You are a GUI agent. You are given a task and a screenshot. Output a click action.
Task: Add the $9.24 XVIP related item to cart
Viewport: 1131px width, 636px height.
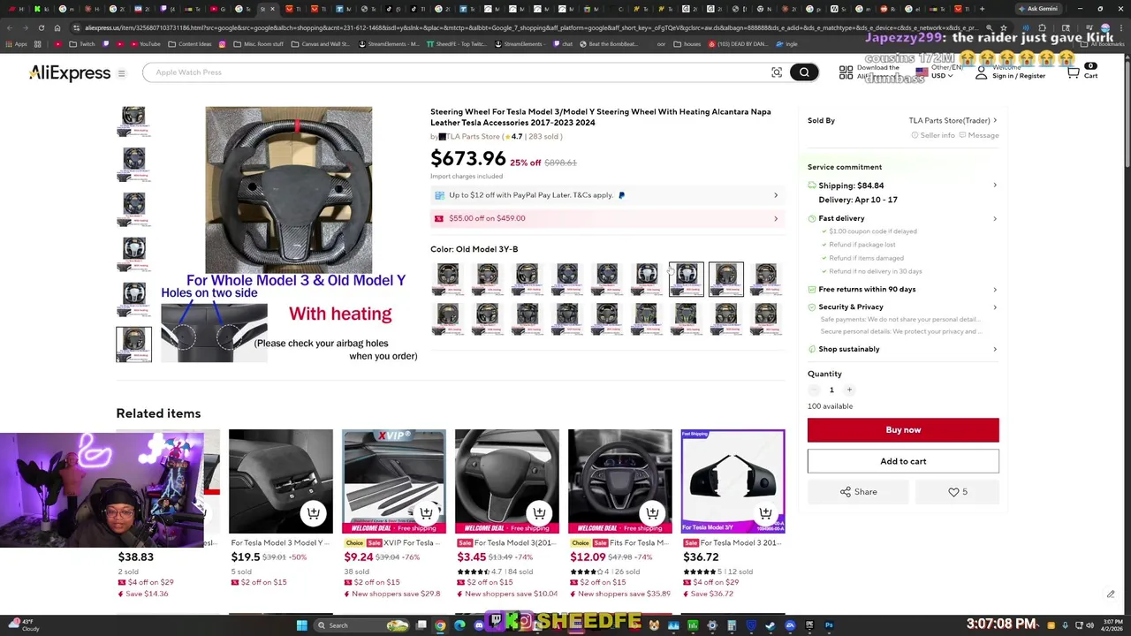pyautogui.click(x=426, y=513)
